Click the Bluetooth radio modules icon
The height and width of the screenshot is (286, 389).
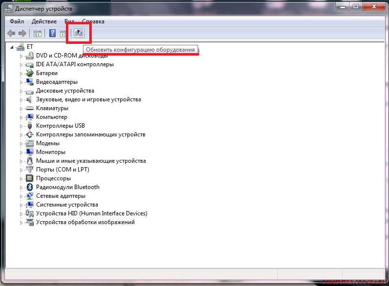click(x=29, y=187)
